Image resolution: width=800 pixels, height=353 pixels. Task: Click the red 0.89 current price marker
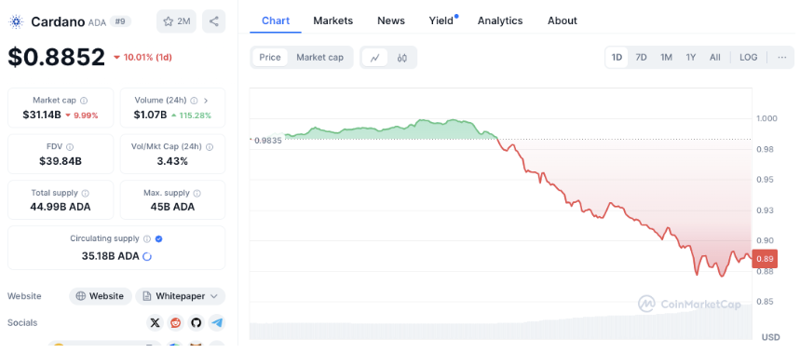pyautogui.click(x=765, y=259)
